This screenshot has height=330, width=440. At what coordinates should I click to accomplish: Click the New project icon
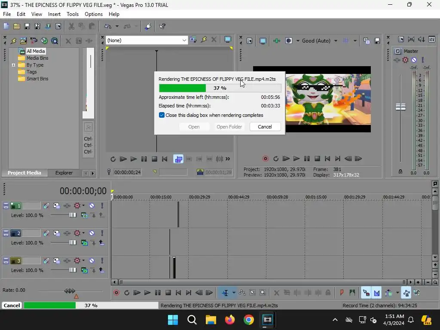pos(6,26)
